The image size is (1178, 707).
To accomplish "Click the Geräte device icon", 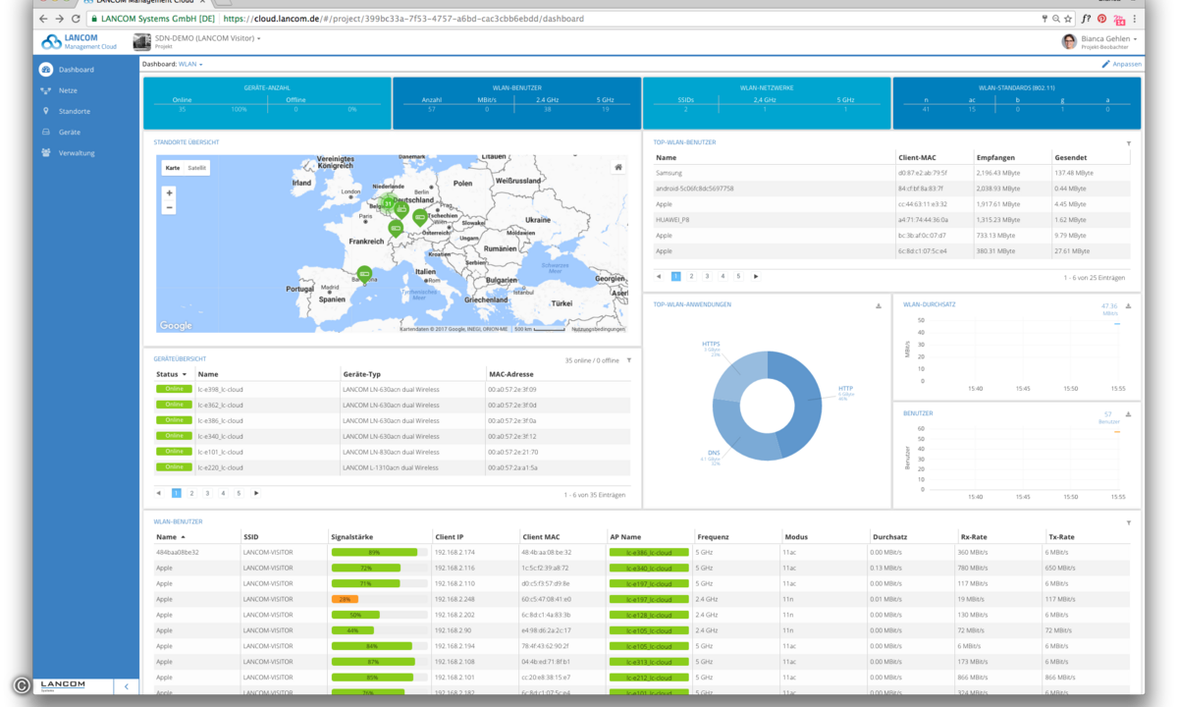I will (45, 132).
